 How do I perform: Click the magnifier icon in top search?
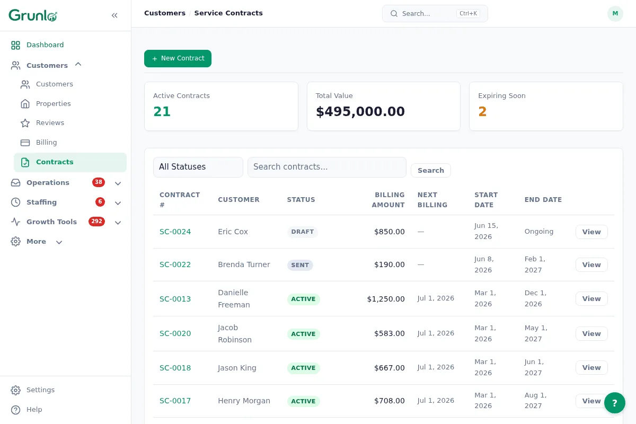(394, 14)
